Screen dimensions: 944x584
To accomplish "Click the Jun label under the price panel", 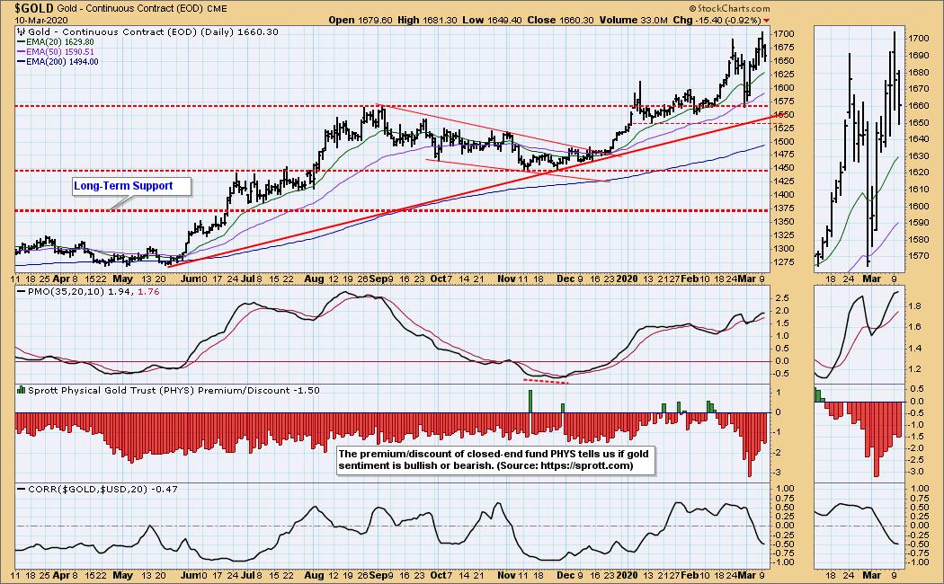I will click(190, 279).
